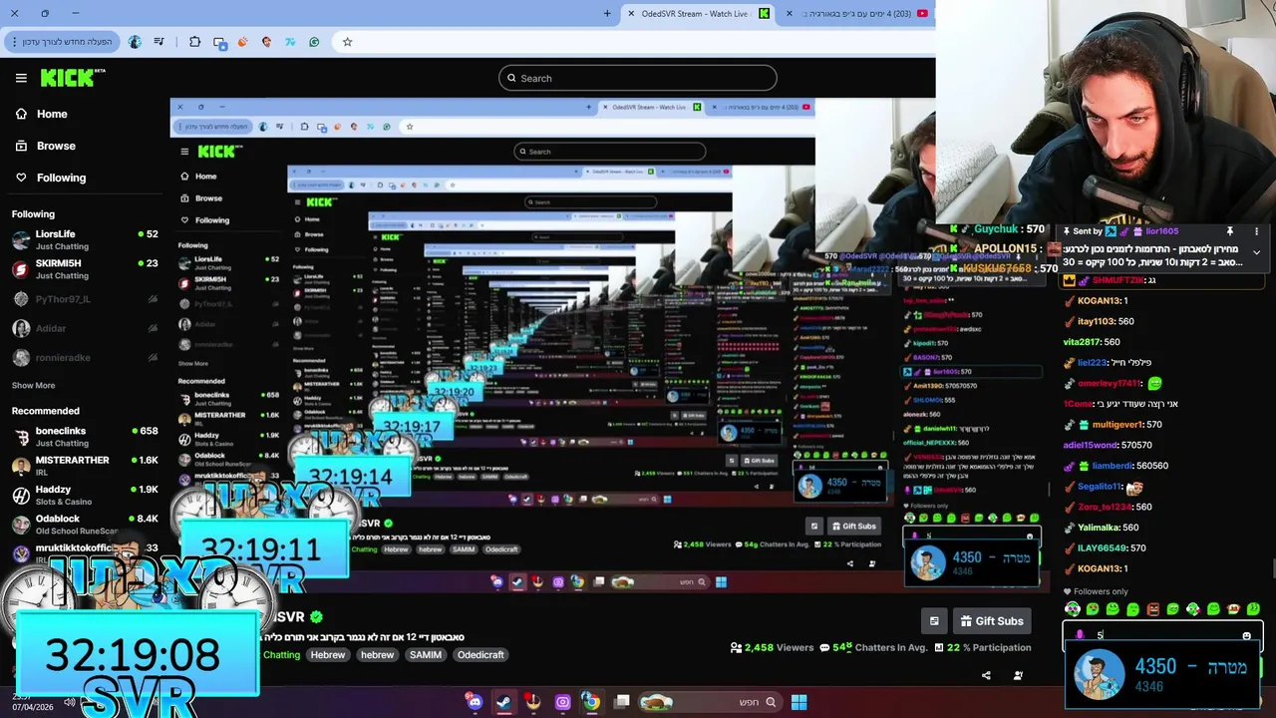Image resolution: width=1276 pixels, height=718 pixels.
Task: Bookmark this page with star icon
Action: tap(347, 42)
